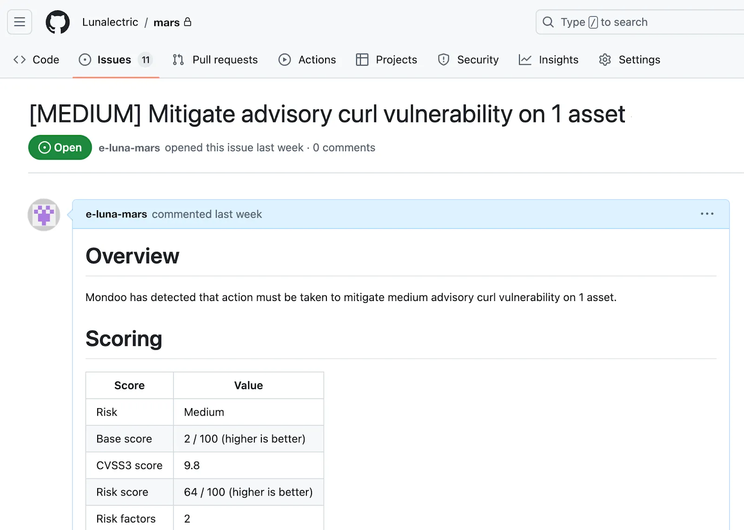Open the Lunalectric organization link

[x=110, y=22]
